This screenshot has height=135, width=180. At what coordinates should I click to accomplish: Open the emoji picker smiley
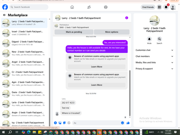pyautogui.click(x=122, y=123)
